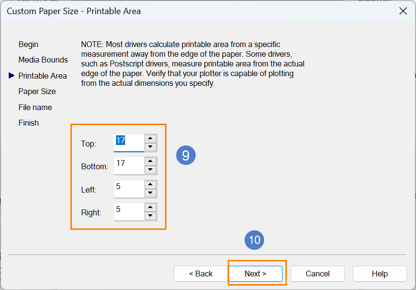Screen dimensions: 416x290
Task: Click the Top margin input field
Action: pos(129,143)
